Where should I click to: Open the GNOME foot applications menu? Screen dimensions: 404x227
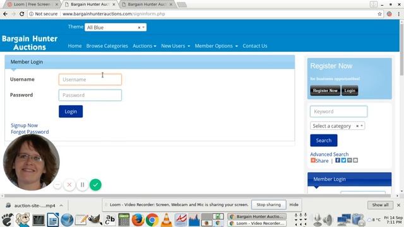7,219
